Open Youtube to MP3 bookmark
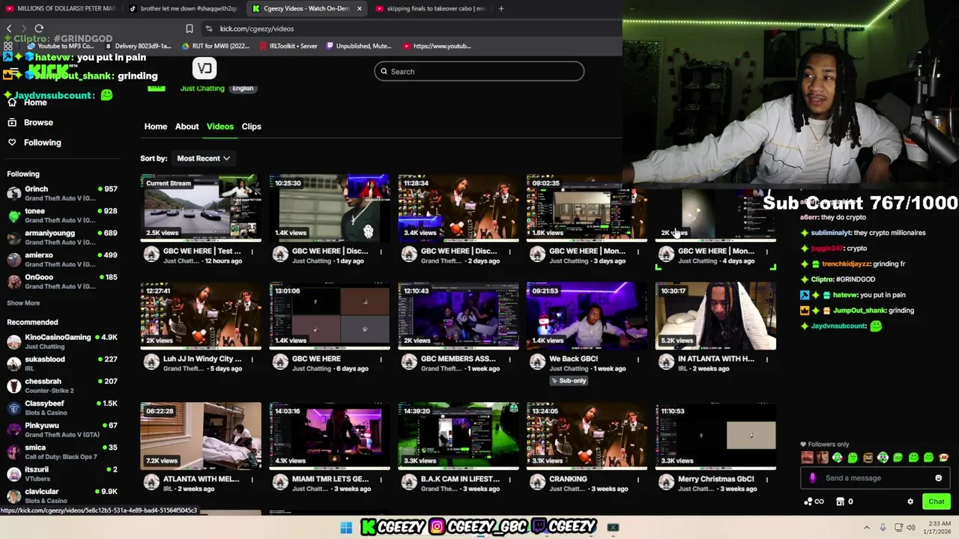 click(x=60, y=46)
